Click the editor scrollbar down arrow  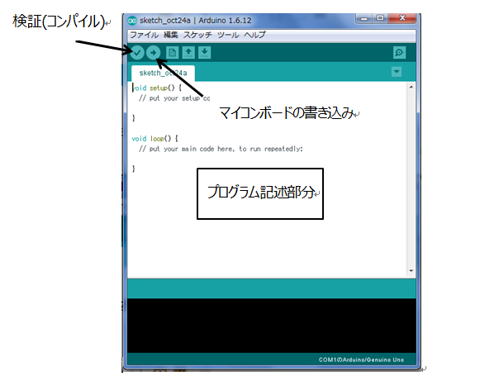[x=411, y=271]
